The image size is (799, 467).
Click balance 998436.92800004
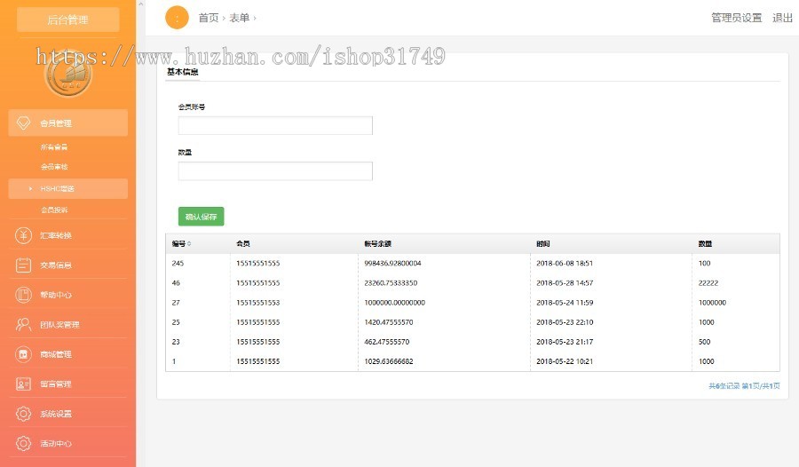coord(392,263)
